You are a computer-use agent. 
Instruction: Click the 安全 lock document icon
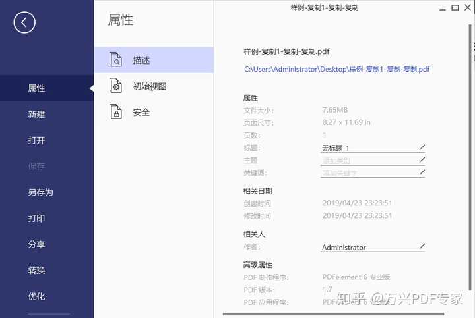(x=115, y=111)
